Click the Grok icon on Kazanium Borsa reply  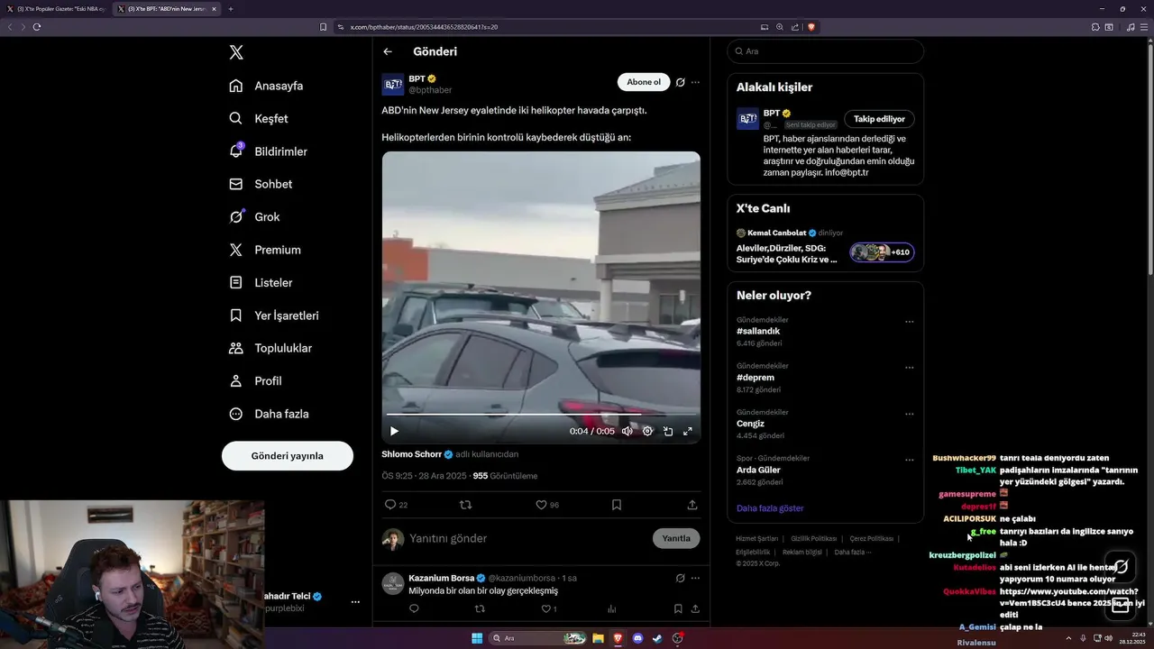pos(681,578)
